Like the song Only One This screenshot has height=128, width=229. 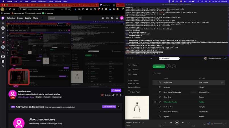click(160, 97)
